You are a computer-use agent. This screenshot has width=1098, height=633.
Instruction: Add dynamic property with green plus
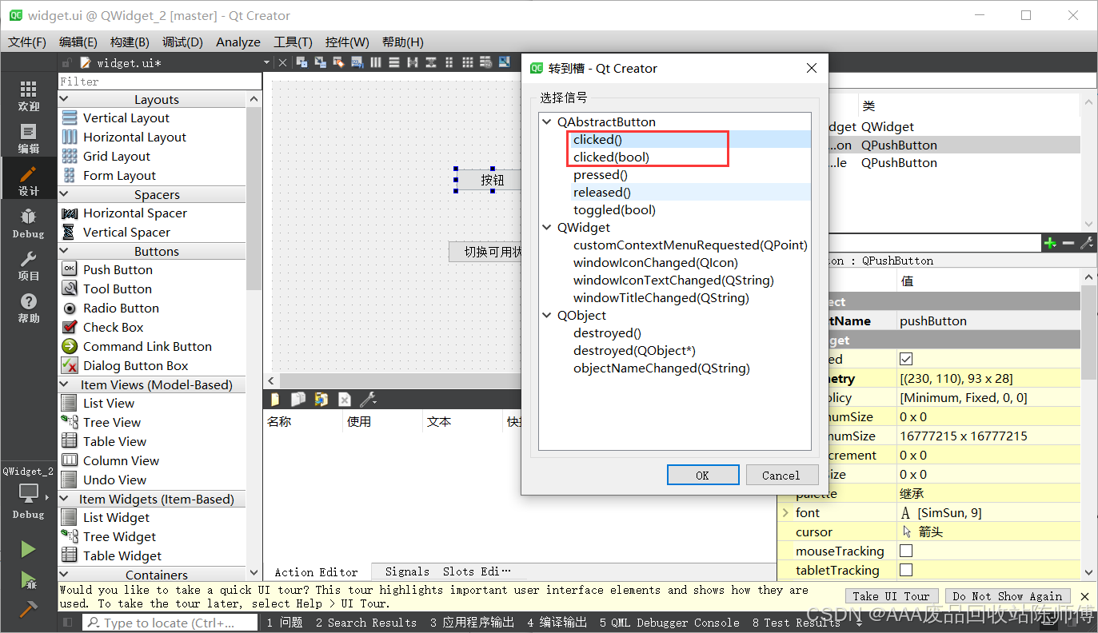(x=1050, y=243)
